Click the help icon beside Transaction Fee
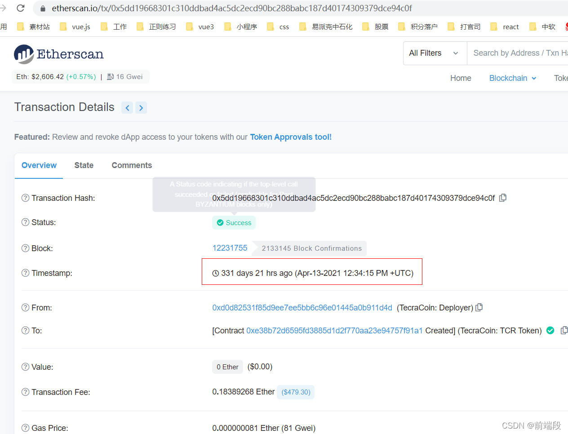Image resolution: width=568 pixels, height=434 pixels. click(x=26, y=392)
